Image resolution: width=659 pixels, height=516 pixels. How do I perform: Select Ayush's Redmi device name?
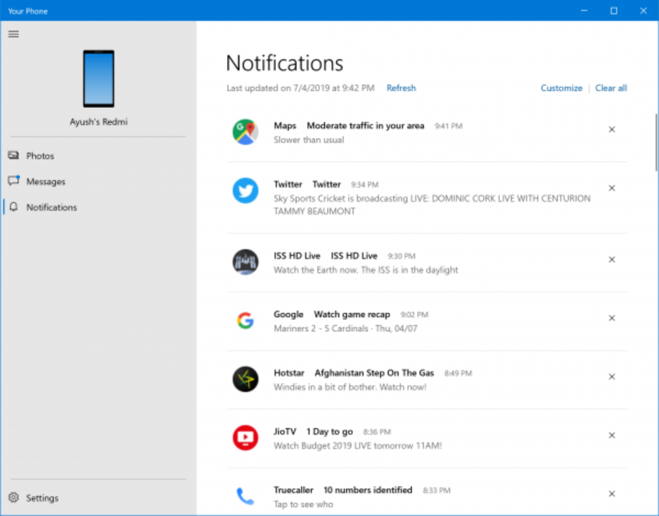click(x=99, y=122)
